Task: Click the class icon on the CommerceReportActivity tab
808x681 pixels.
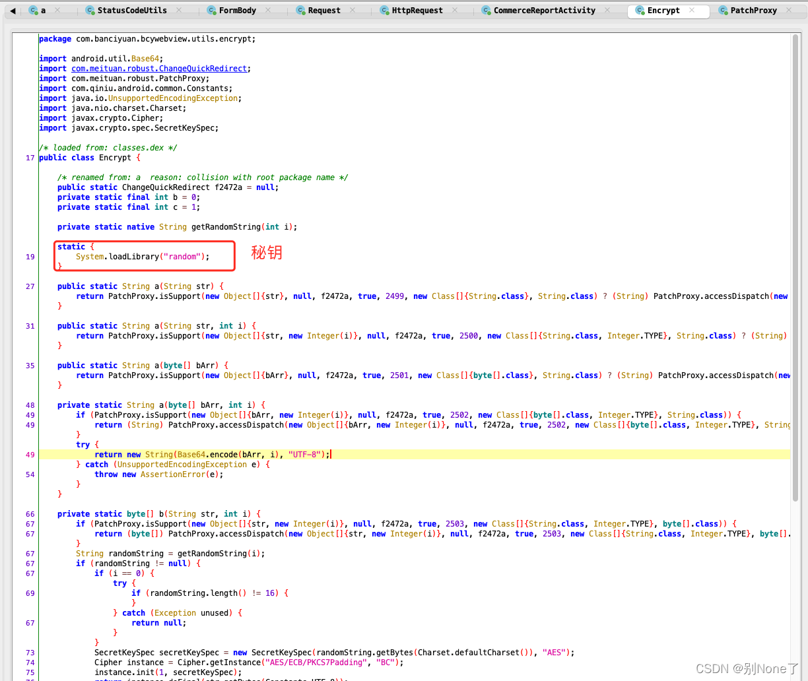Action: [x=486, y=11]
